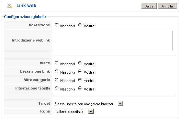Select Mostra for Intestazione tabella
Screen dimensions: 180x119
coord(80,88)
